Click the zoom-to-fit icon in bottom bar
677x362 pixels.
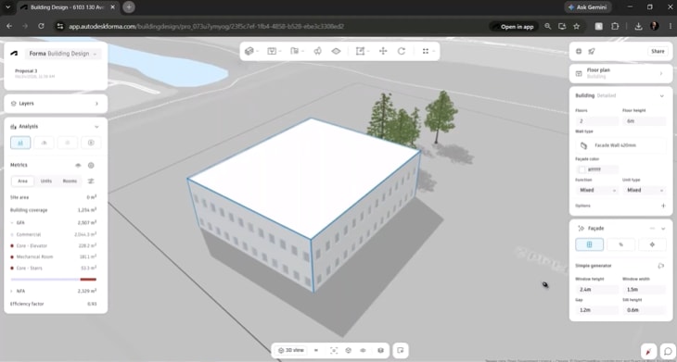(x=334, y=350)
